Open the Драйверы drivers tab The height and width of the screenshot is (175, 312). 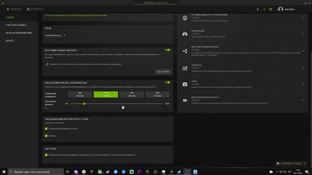point(35,9)
